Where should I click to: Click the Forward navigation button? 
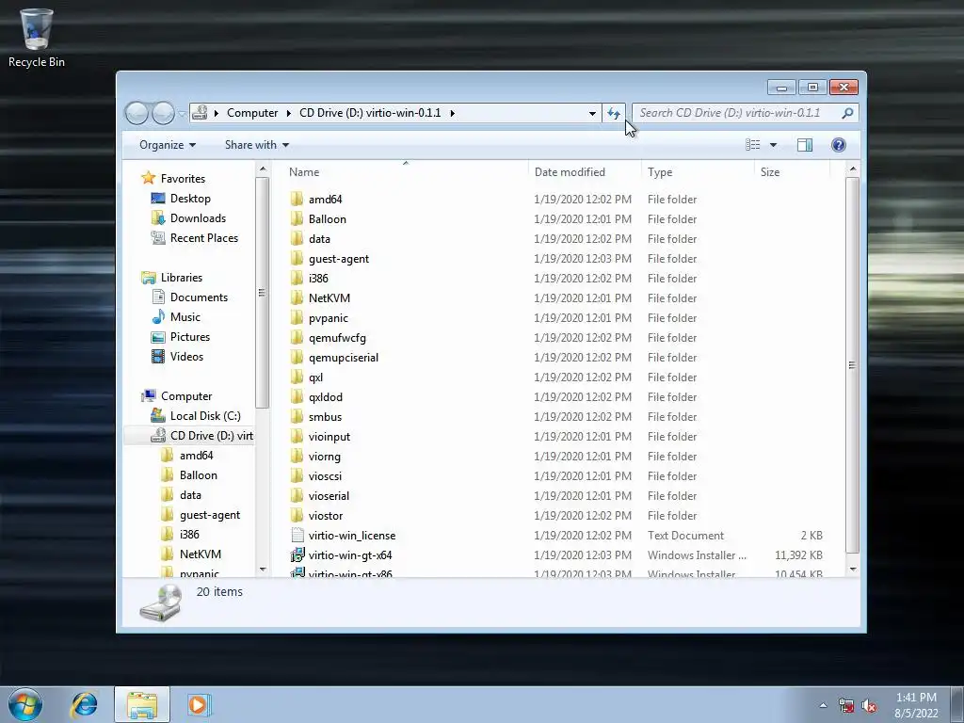pyautogui.click(x=163, y=113)
